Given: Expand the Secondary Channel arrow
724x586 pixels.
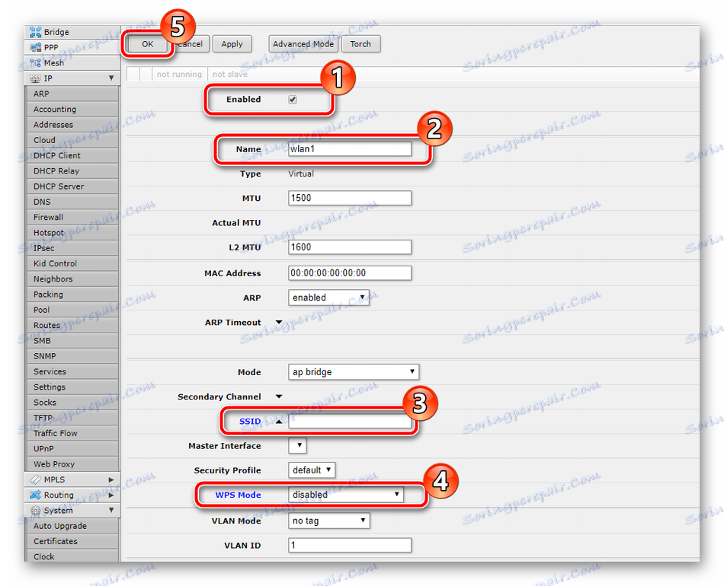Looking at the screenshot, I should click(279, 397).
